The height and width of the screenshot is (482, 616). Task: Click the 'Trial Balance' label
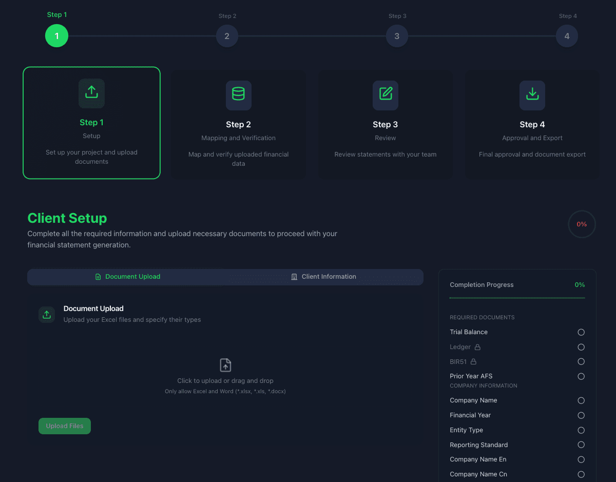pyautogui.click(x=469, y=332)
